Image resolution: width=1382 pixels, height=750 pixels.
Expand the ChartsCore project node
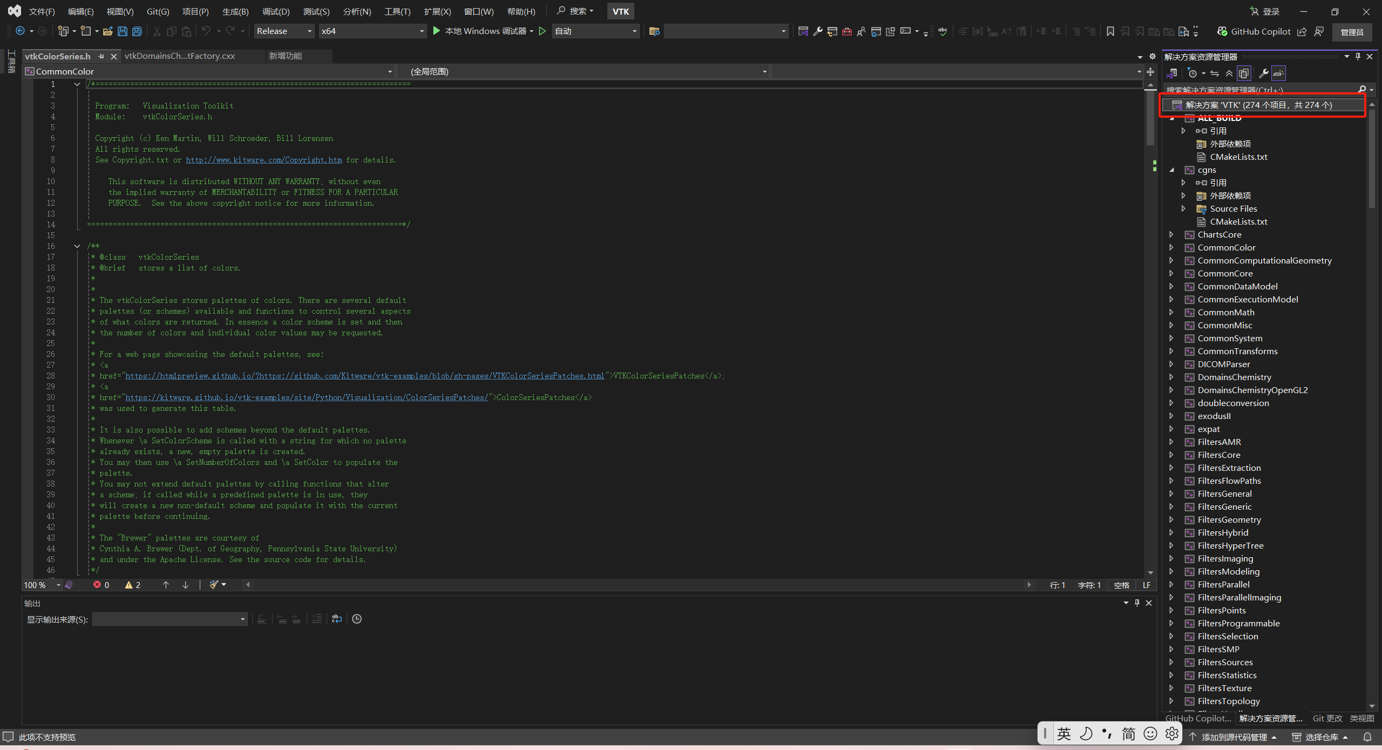click(1172, 234)
